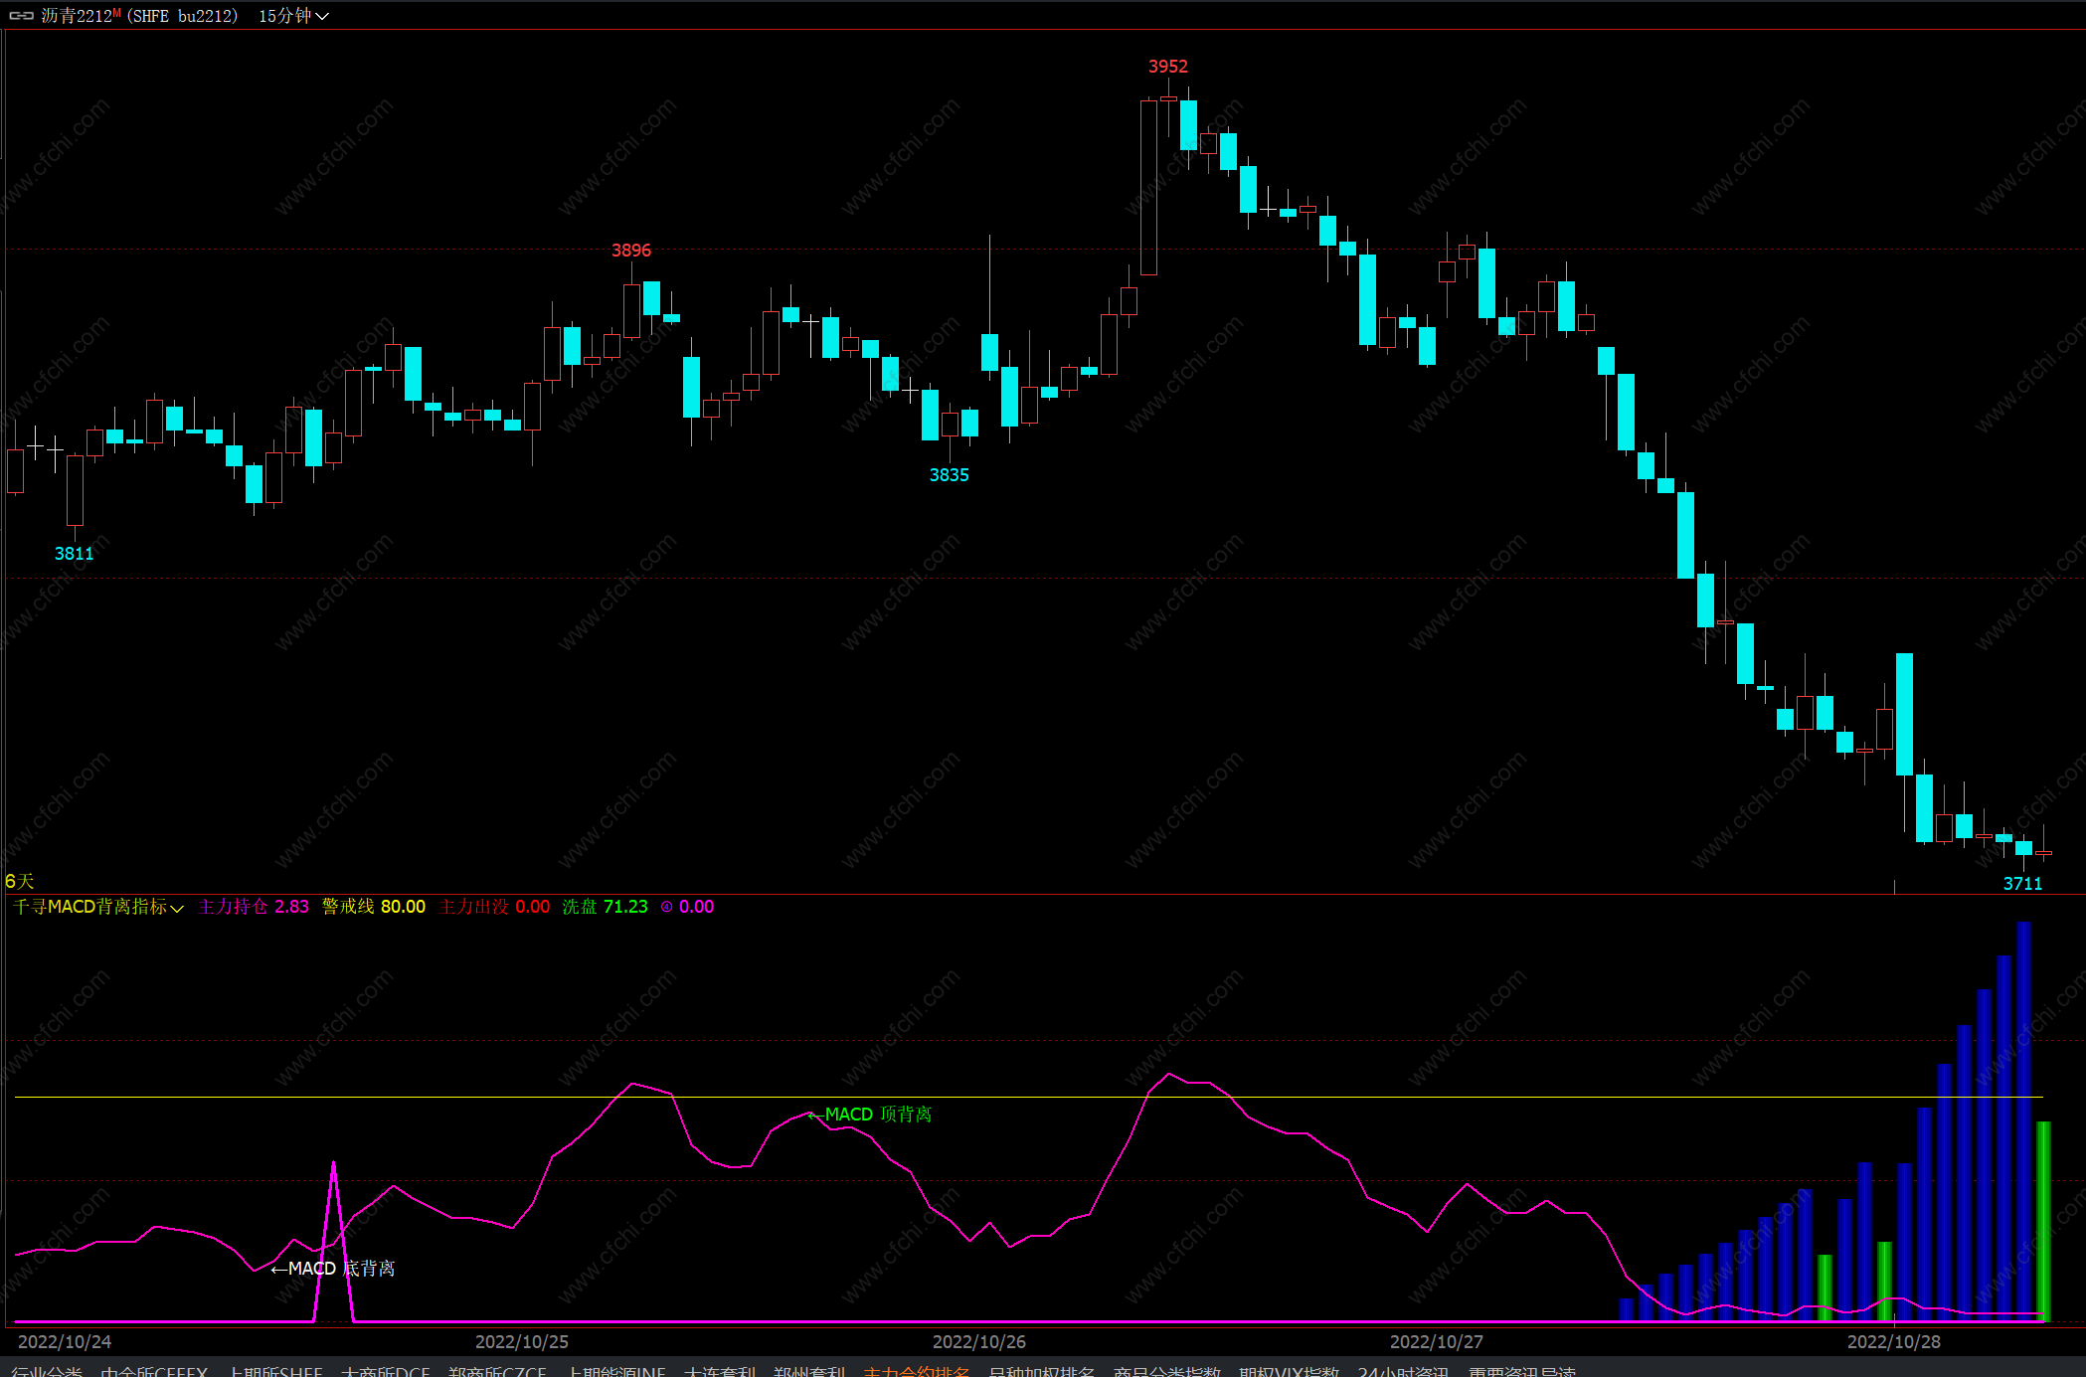Click the 3952 high price label
The width and height of the screenshot is (2086, 1377).
[1168, 67]
